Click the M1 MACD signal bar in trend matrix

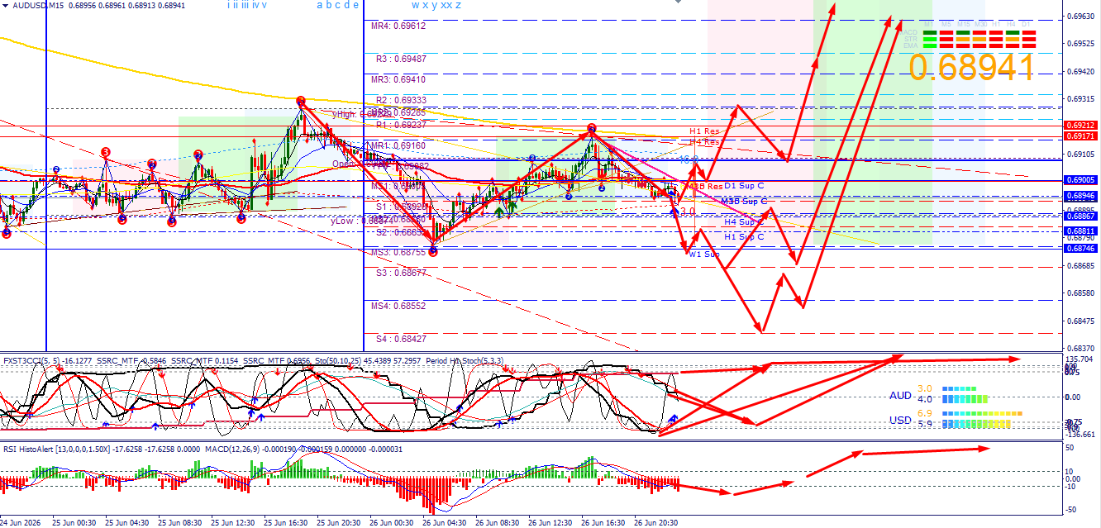pyautogui.click(x=930, y=32)
